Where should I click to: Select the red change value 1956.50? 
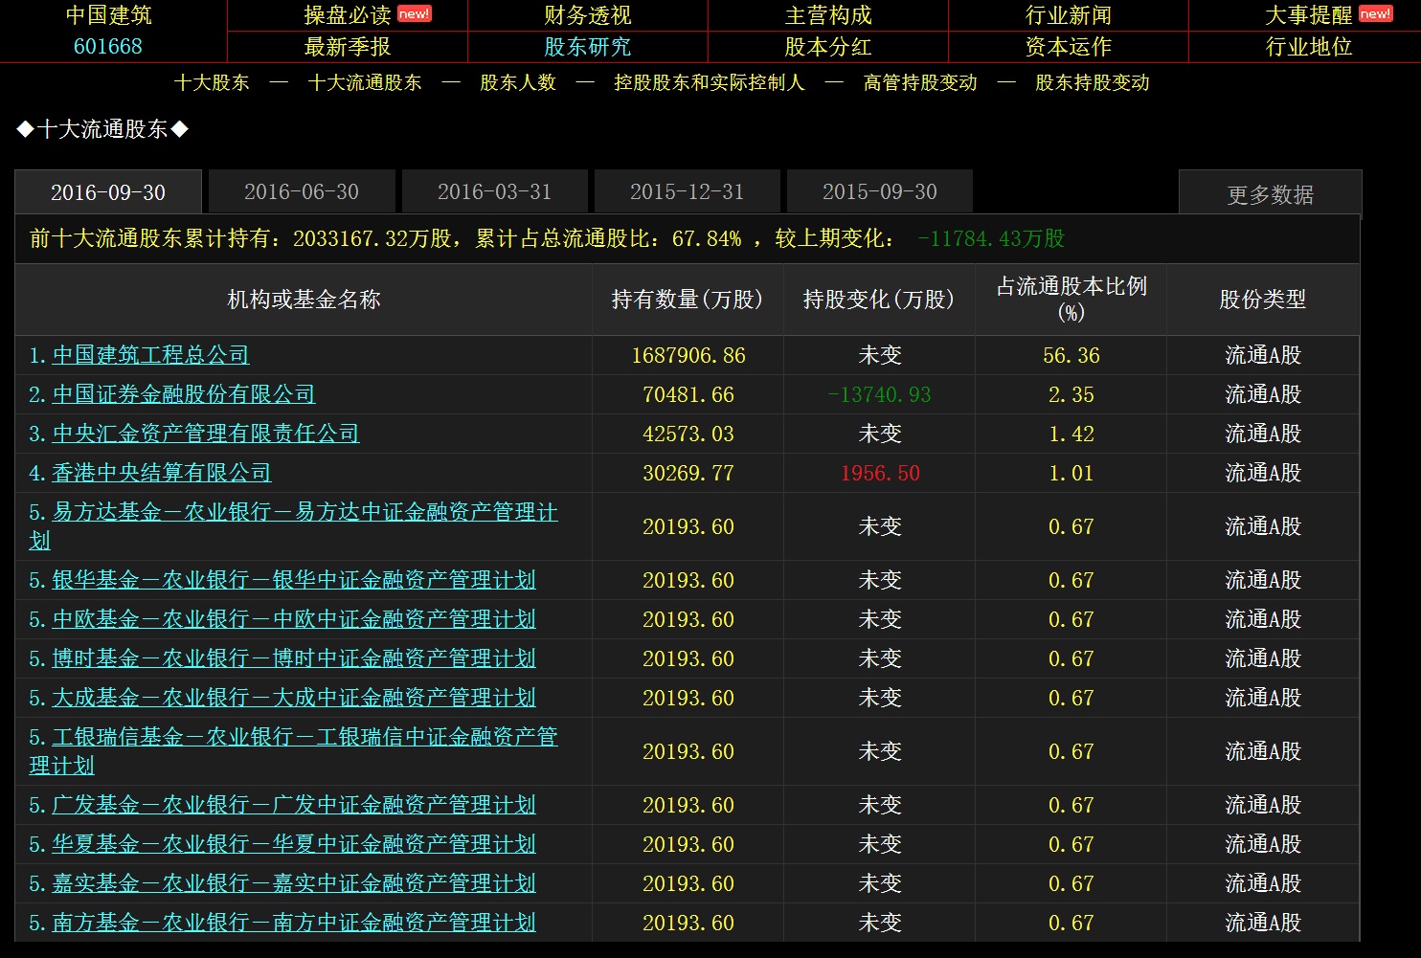click(x=880, y=474)
